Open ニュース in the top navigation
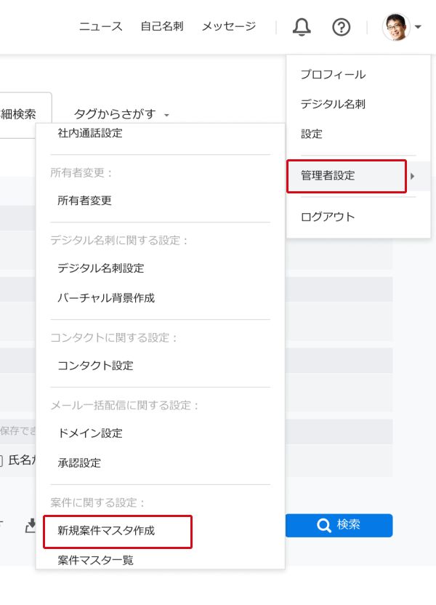The height and width of the screenshot is (605, 436). click(100, 25)
